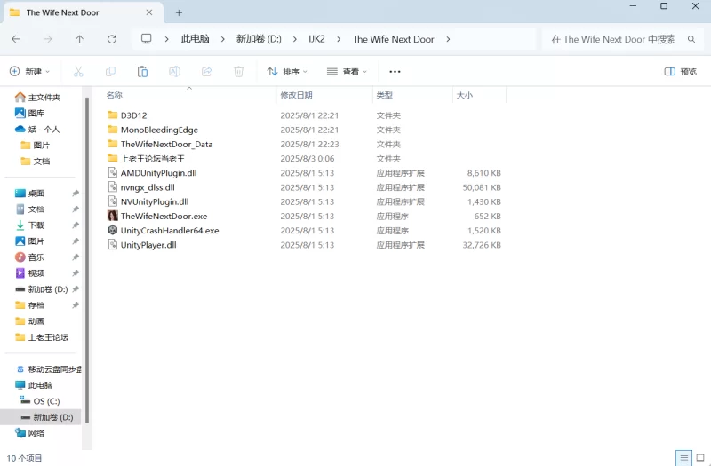Close The Wife Next Door tab

click(x=148, y=12)
